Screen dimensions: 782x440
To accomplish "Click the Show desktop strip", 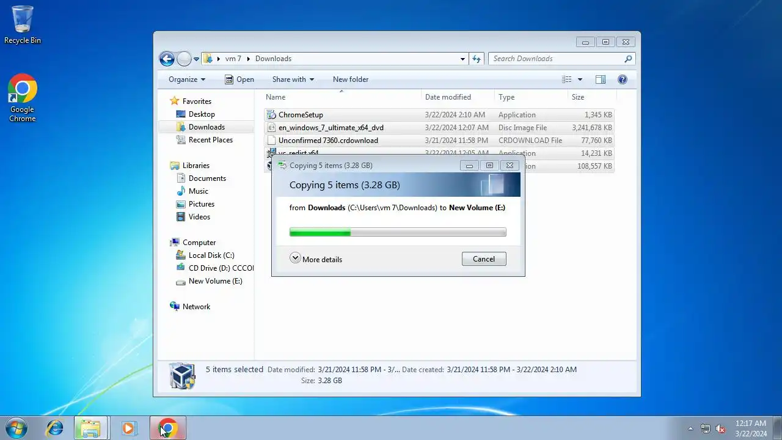I will click(777, 428).
